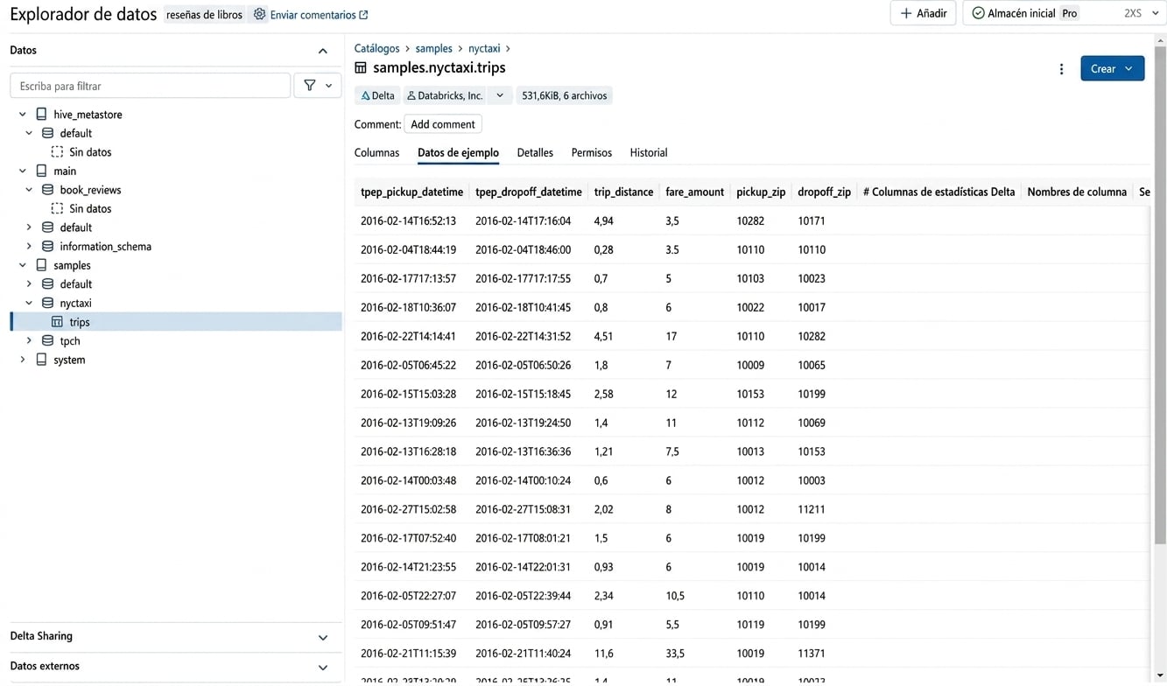The image size is (1167, 686).
Task: Click the 531,6KiB, 6 archivos tag
Action: 564,96
